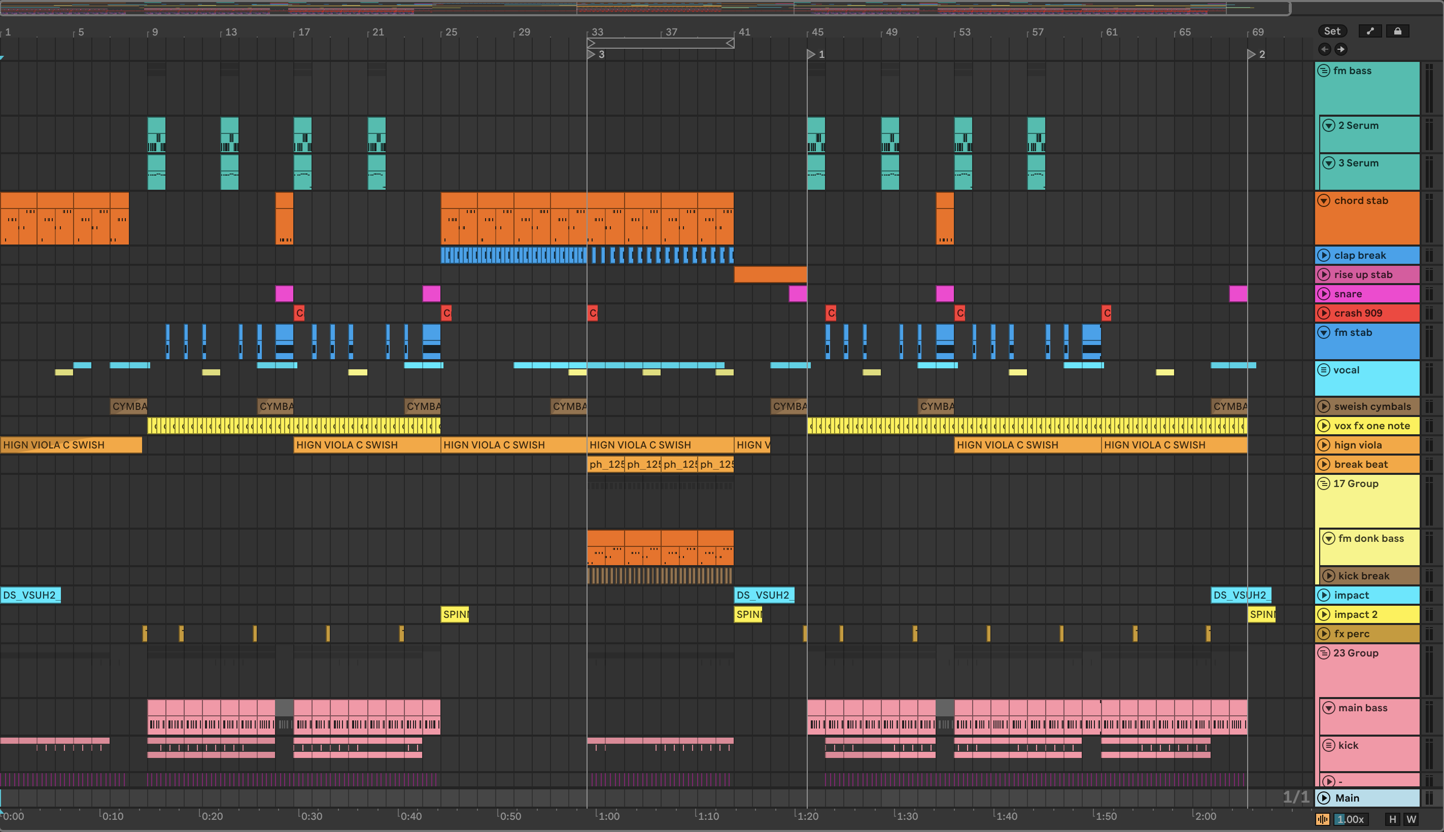Click the 1.00x waveform zoom field
The width and height of the screenshot is (1444, 832).
tap(1351, 819)
